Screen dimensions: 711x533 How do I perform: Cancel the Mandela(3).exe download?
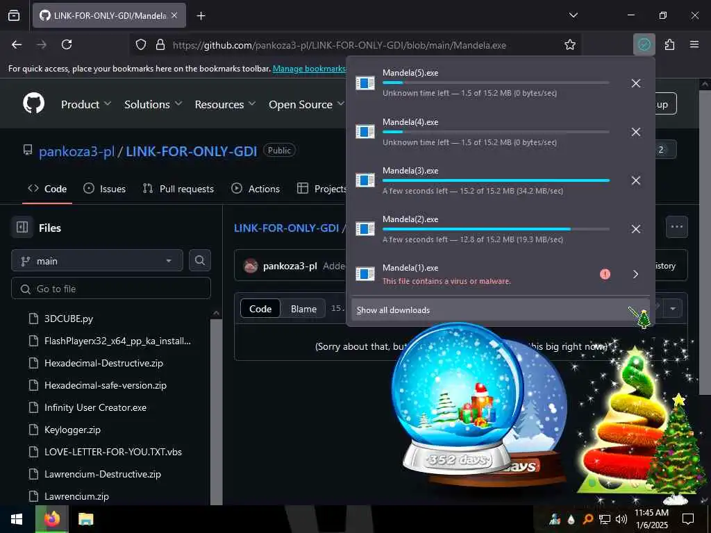636,180
